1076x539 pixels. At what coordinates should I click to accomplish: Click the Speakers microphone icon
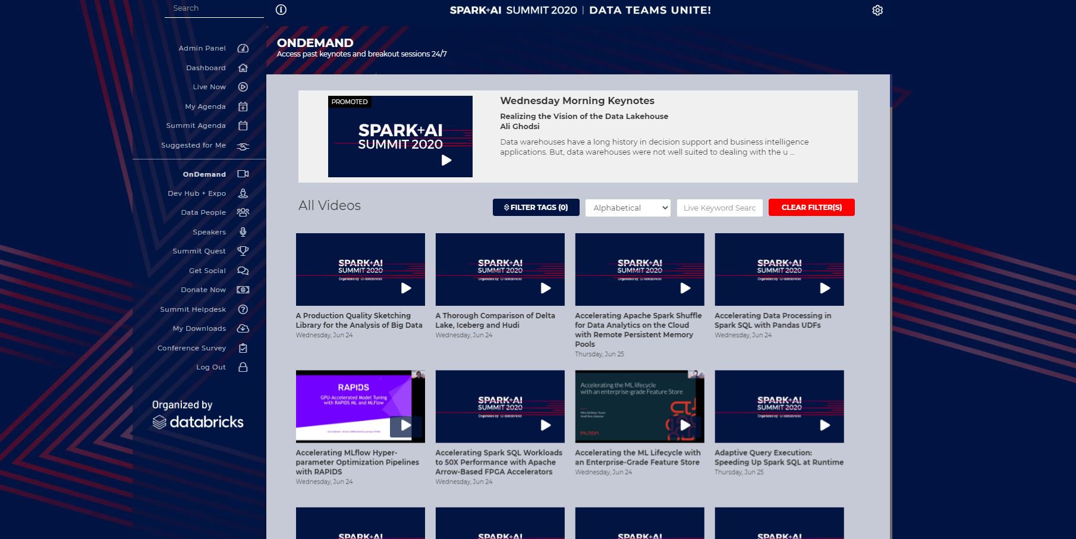point(243,232)
